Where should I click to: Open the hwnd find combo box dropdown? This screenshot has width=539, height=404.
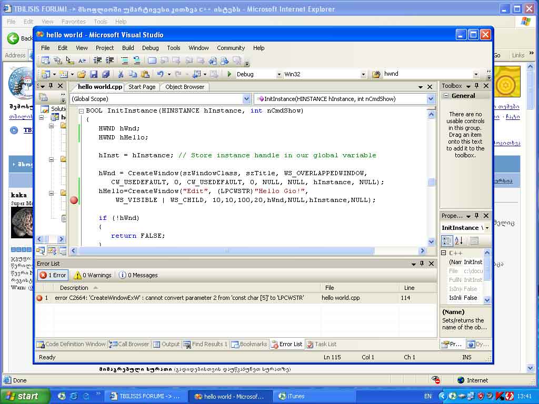click(476, 74)
